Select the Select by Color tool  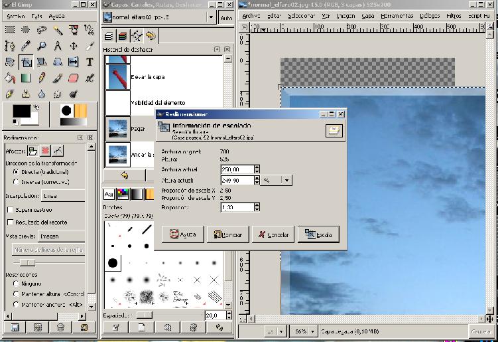74,30
